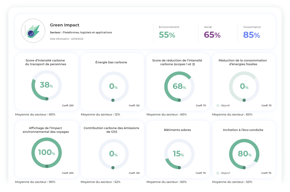The height and width of the screenshot is (192, 290).
Task: Select the Environnement 55% score
Action: [167, 35]
